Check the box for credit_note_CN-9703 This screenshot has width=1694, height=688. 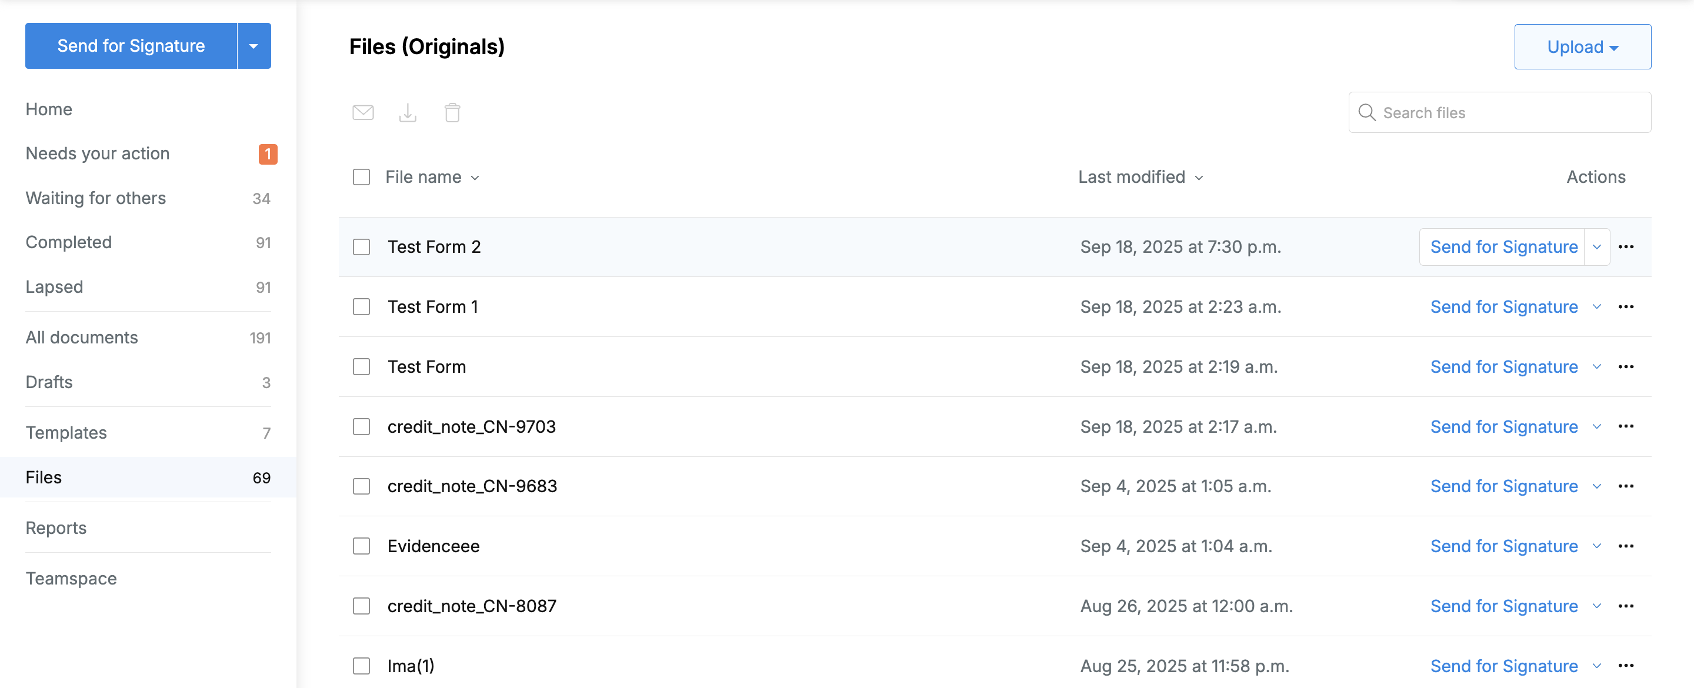[362, 426]
